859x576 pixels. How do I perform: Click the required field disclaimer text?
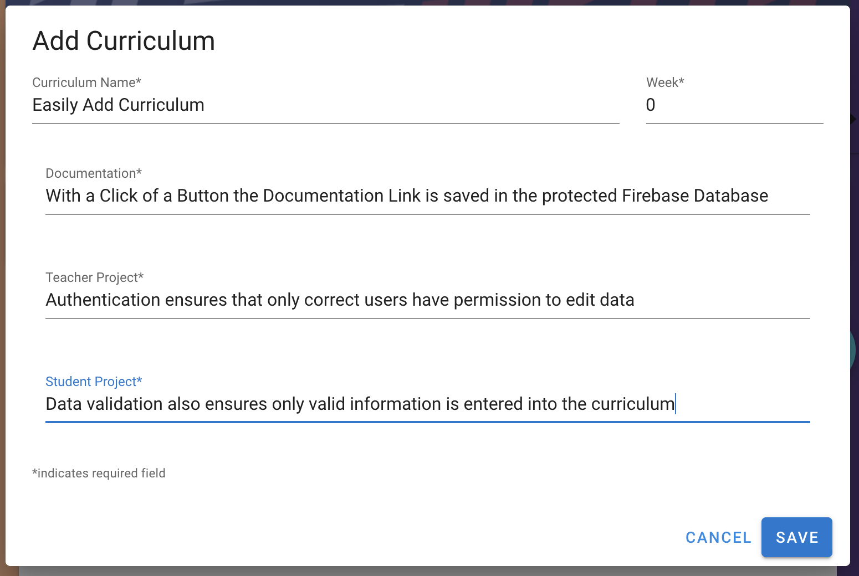99,473
